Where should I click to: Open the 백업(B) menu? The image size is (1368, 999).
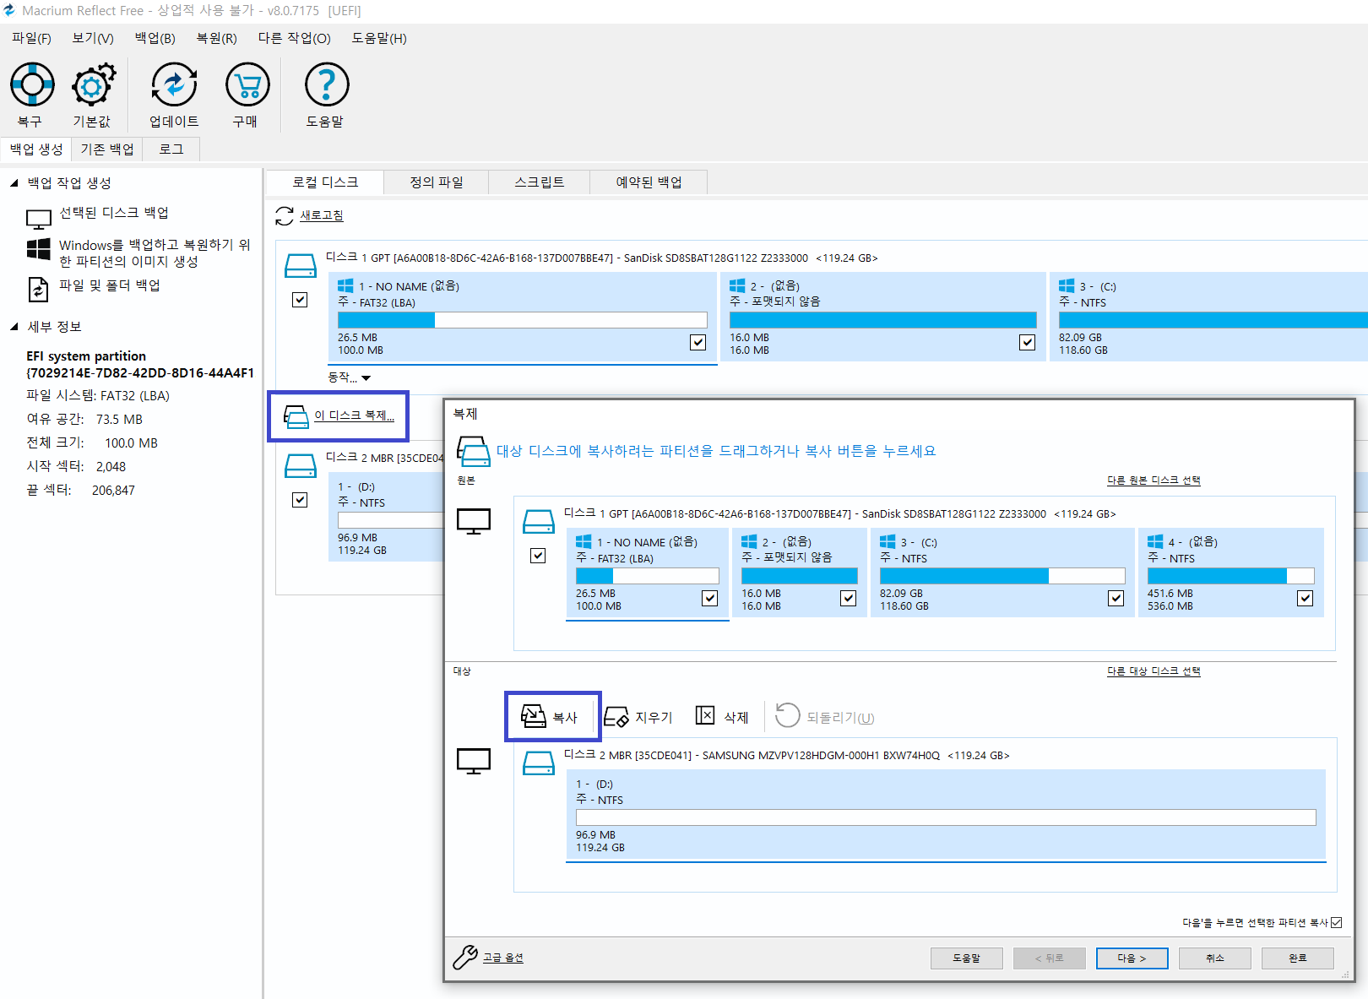155,38
